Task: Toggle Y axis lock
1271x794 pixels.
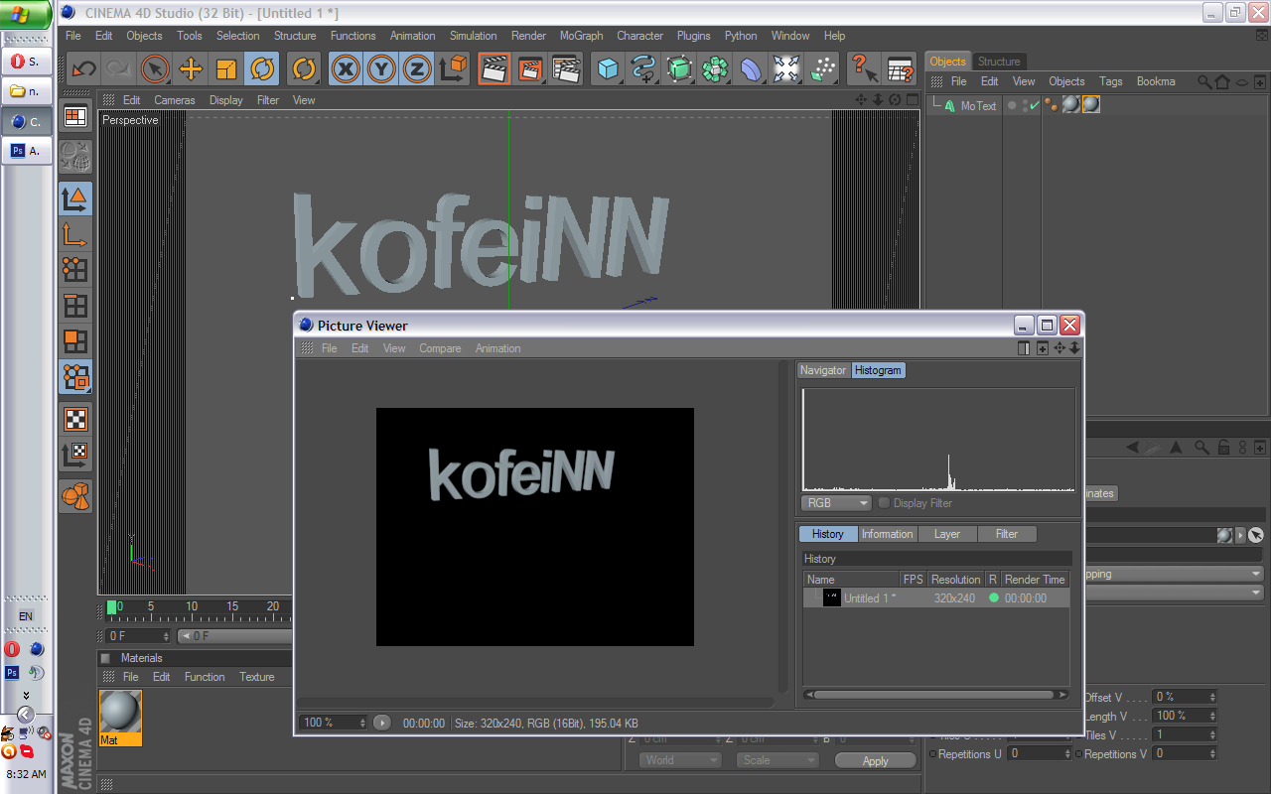Action: point(381,68)
